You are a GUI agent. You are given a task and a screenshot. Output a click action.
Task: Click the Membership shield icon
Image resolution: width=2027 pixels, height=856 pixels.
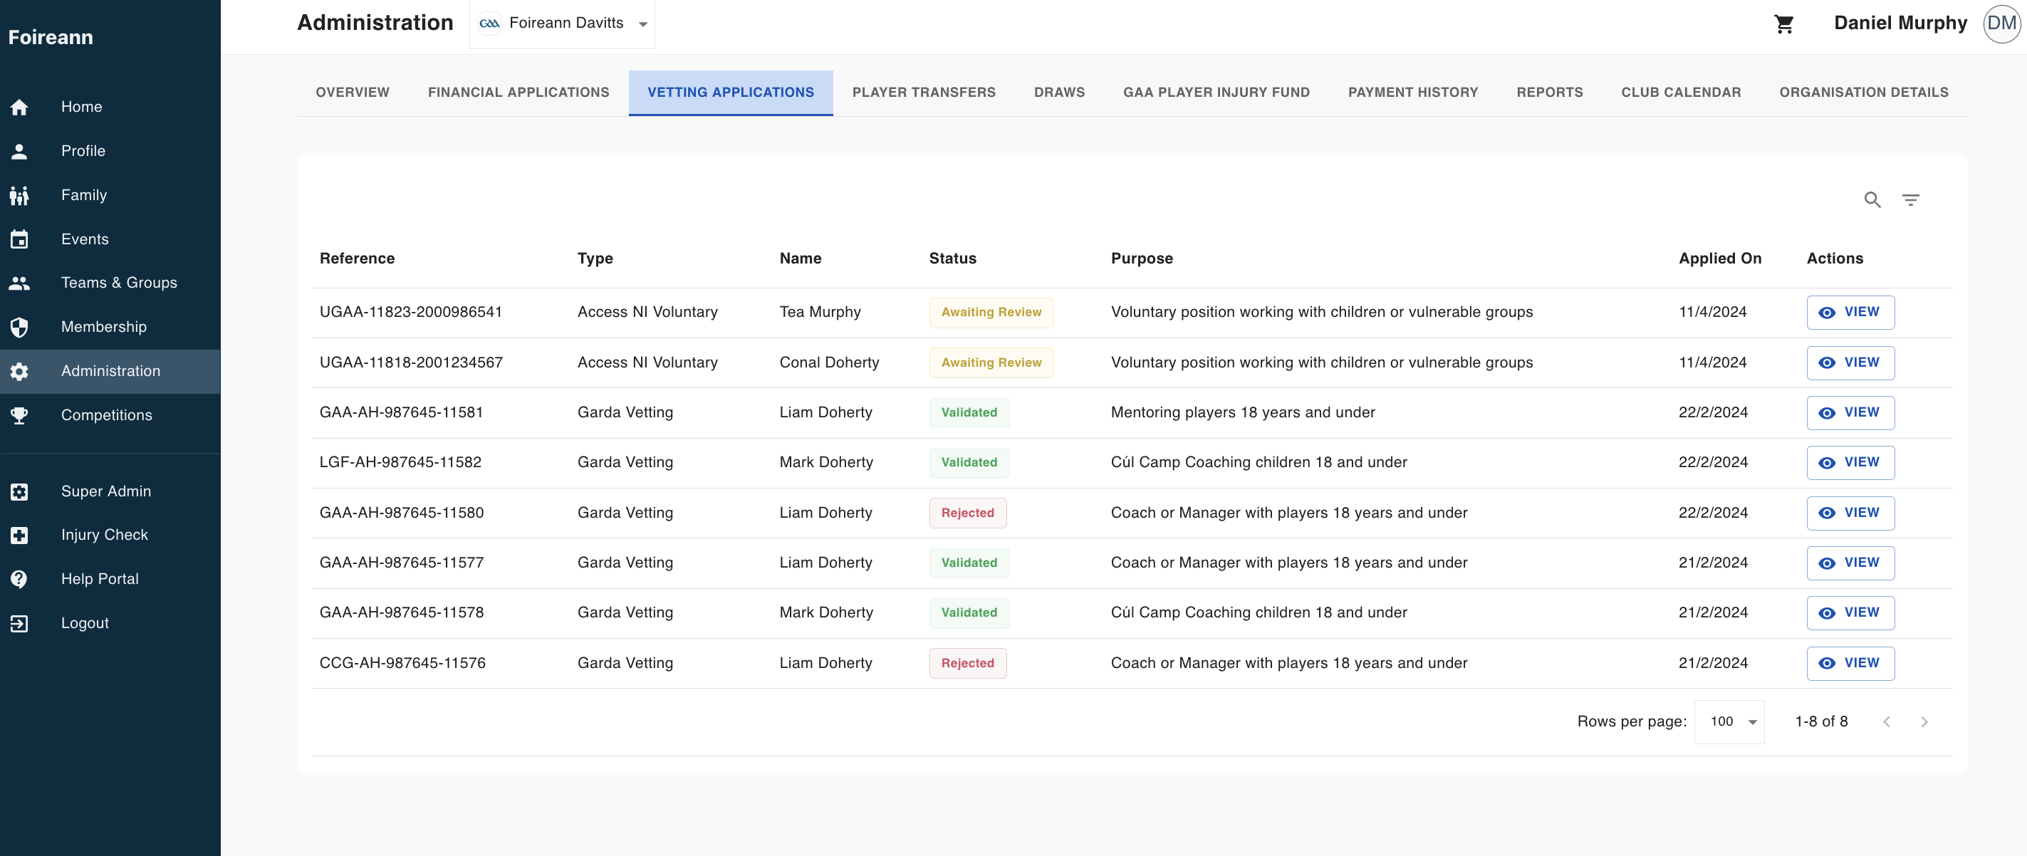[20, 328]
